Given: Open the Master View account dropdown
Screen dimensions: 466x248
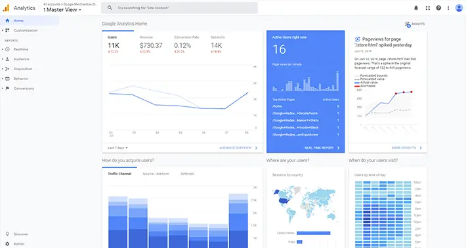Looking at the screenshot, I should point(62,10).
